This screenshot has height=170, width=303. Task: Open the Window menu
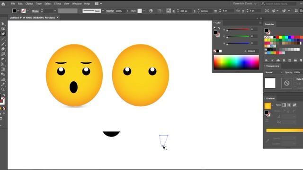point(77,4)
